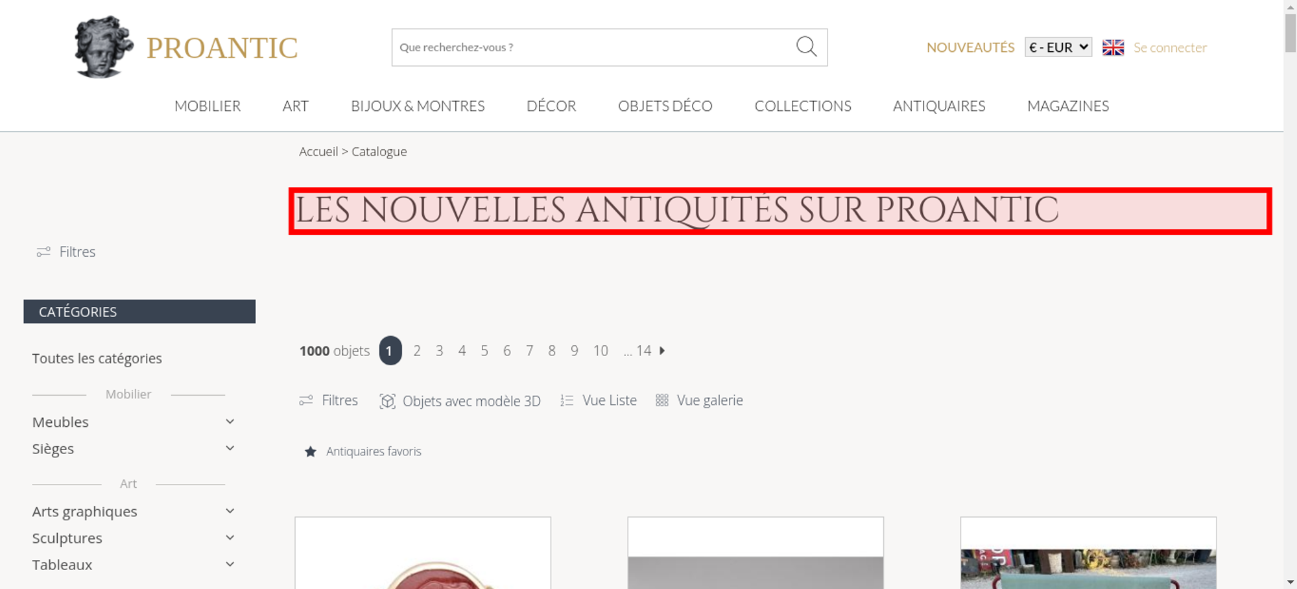Open the EUR currency dropdown
The image size is (1297, 589).
pos(1058,47)
